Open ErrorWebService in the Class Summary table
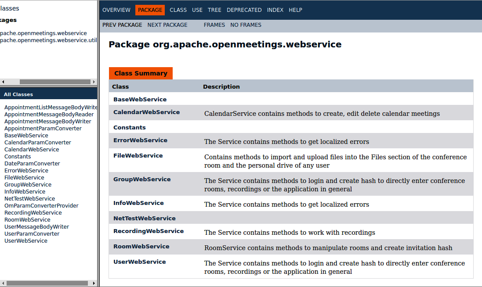The width and height of the screenshot is (482, 287). [140, 140]
